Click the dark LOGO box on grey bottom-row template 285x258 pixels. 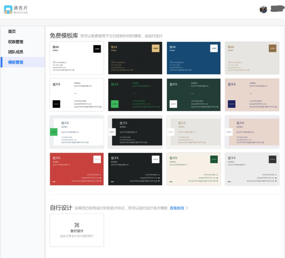coord(272,159)
